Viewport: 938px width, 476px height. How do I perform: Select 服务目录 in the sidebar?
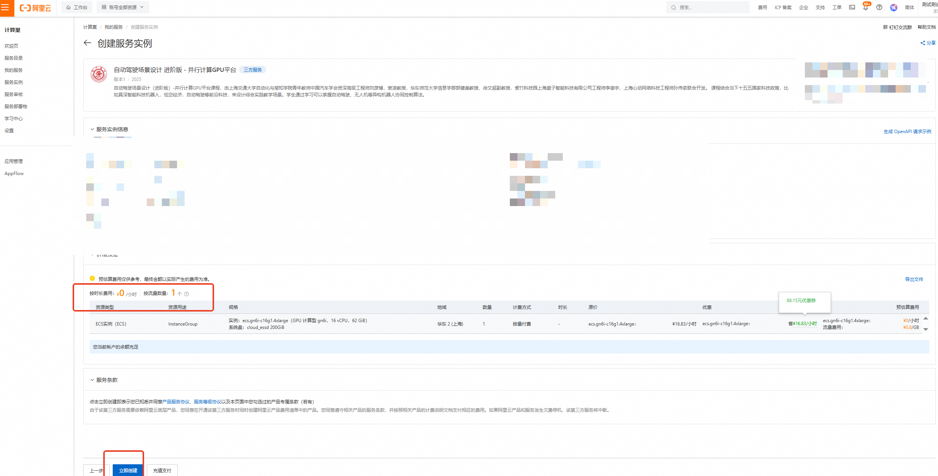click(x=14, y=58)
